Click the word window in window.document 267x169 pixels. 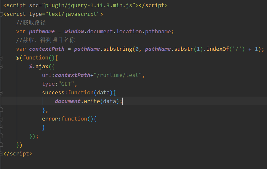click(74, 32)
